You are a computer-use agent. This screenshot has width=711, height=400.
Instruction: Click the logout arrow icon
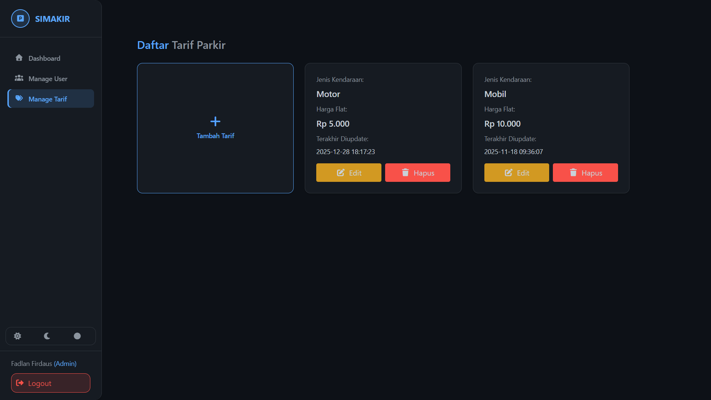[20, 383]
